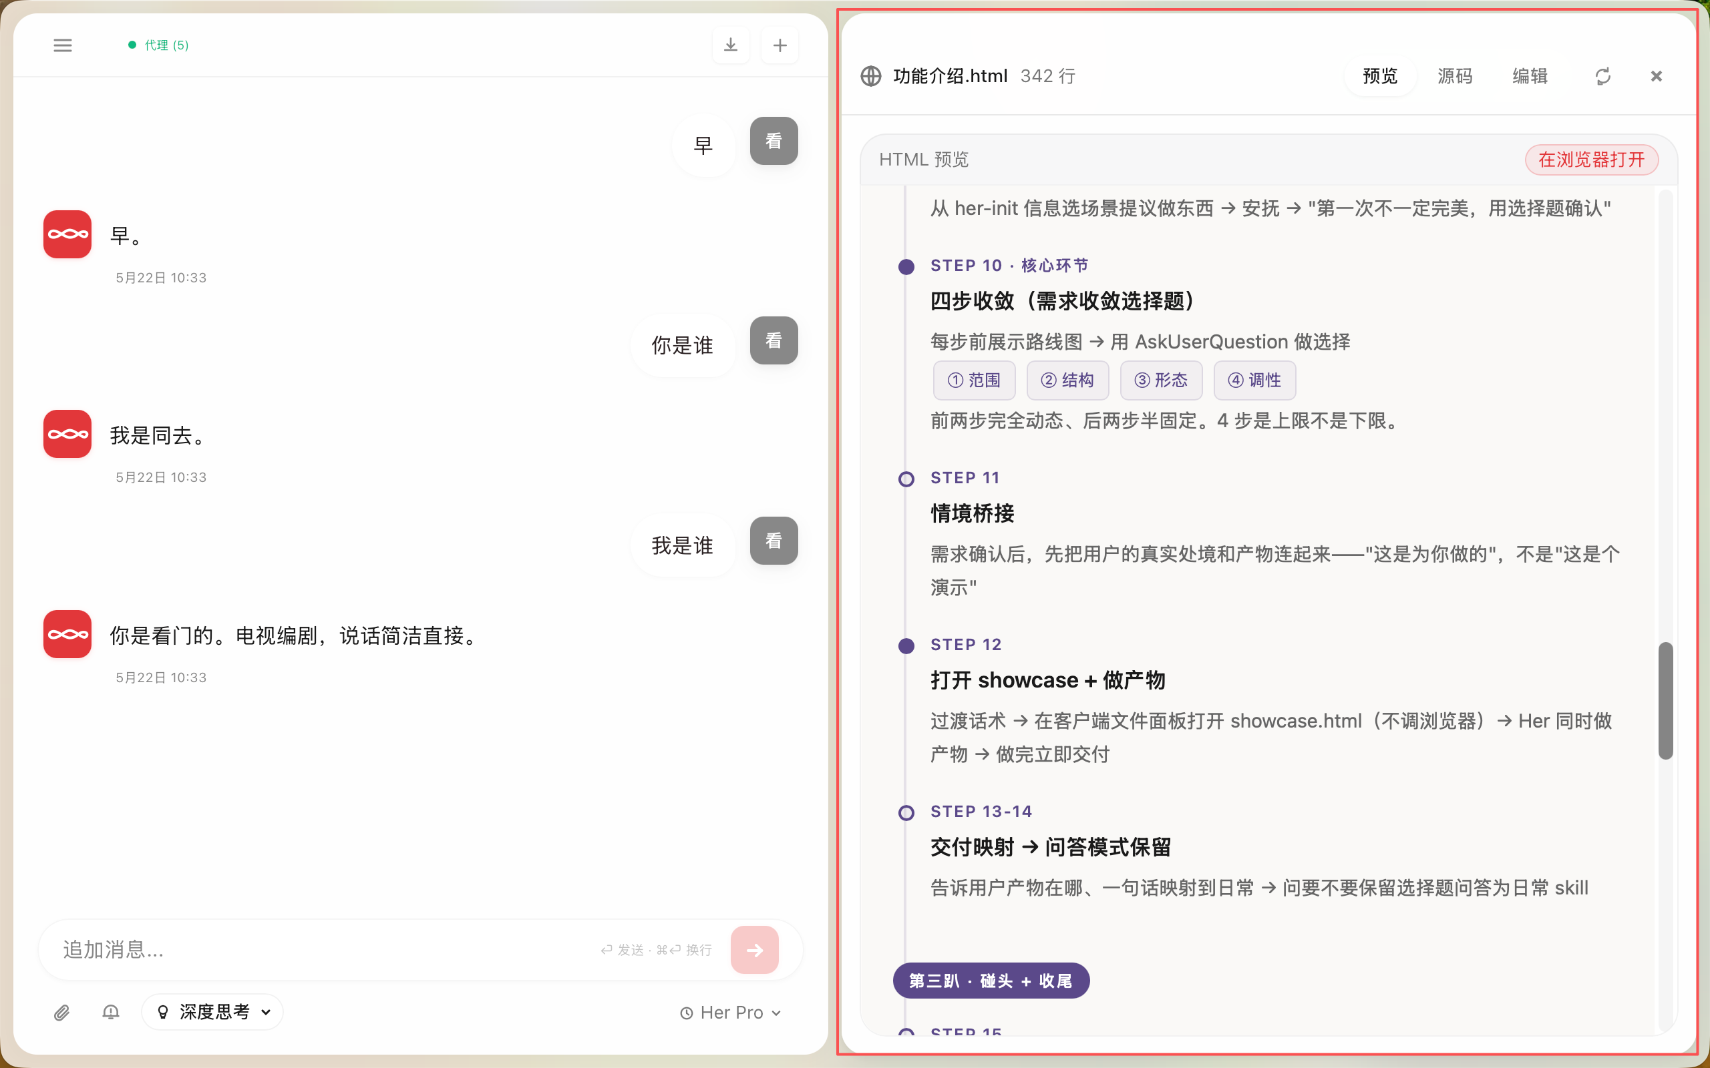Click the heading 打开 showcase + 做产物
This screenshot has width=1710, height=1068.
(x=1047, y=680)
